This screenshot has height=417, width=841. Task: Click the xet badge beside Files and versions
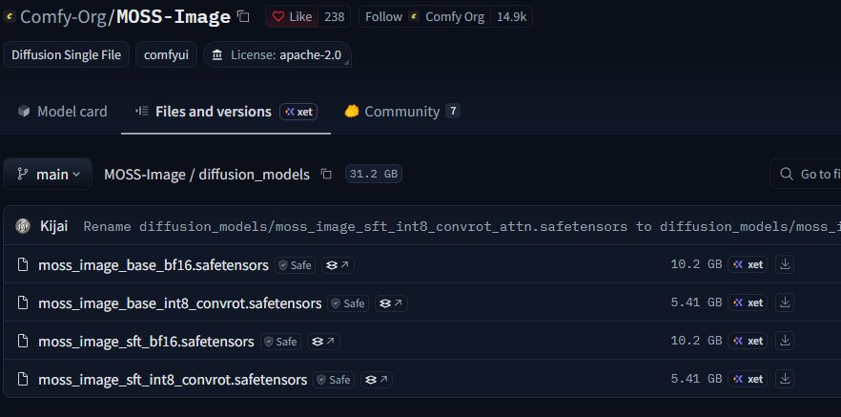pyautogui.click(x=298, y=112)
